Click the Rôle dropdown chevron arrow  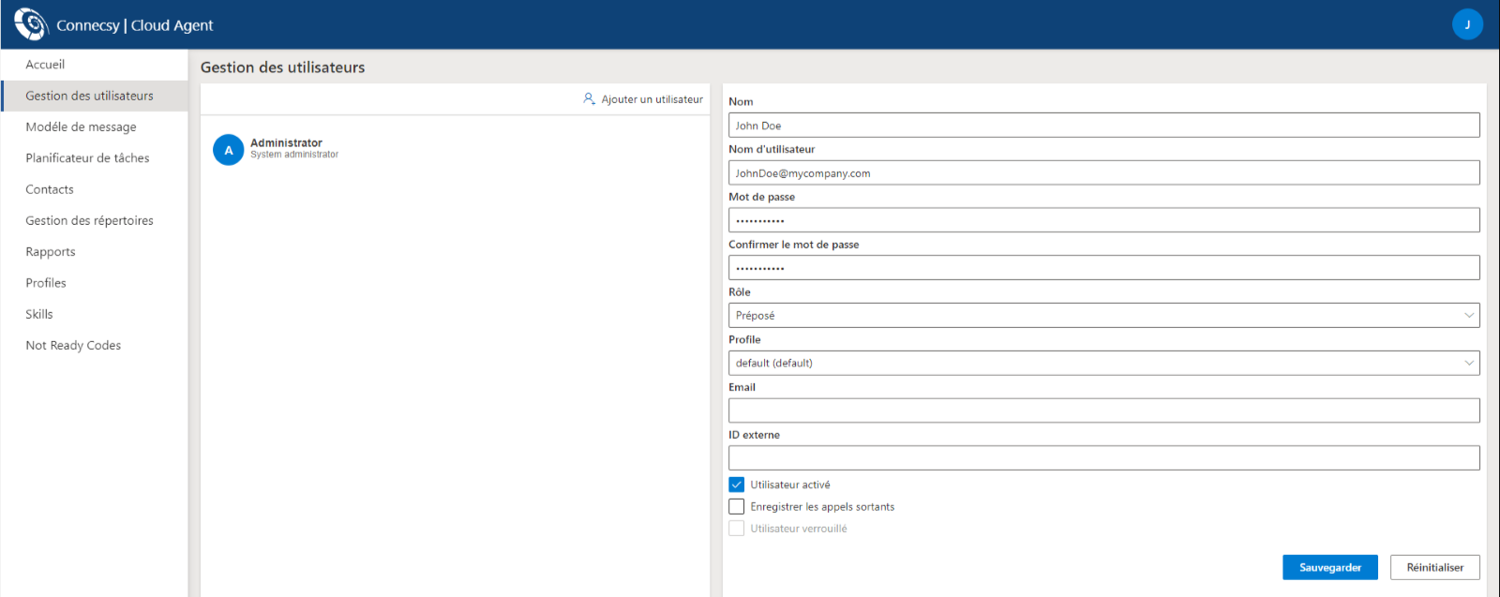click(x=1469, y=316)
